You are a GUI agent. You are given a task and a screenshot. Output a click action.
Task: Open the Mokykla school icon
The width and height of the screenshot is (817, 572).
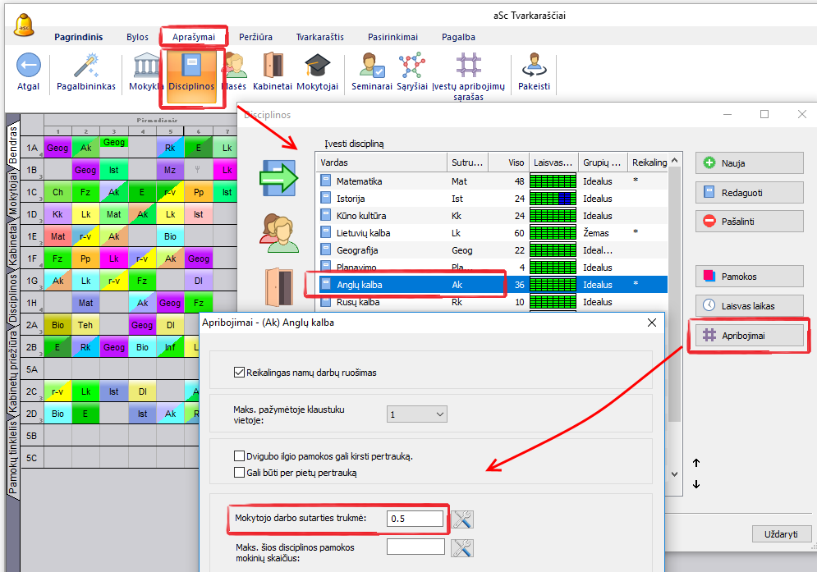pyautogui.click(x=145, y=66)
